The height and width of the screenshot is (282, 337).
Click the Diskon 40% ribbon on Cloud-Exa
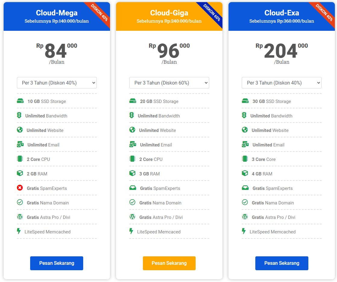(x=325, y=13)
